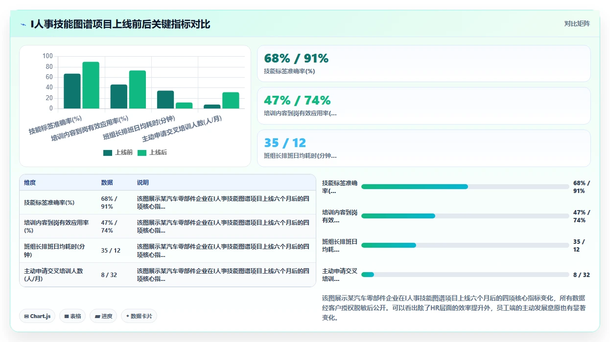Image resolution: width=610 pixels, height=342 pixels.
Task: Open the 68% / 91% data card
Action: [424, 64]
